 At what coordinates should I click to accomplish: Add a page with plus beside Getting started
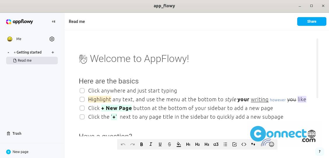(x=53, y=52)
